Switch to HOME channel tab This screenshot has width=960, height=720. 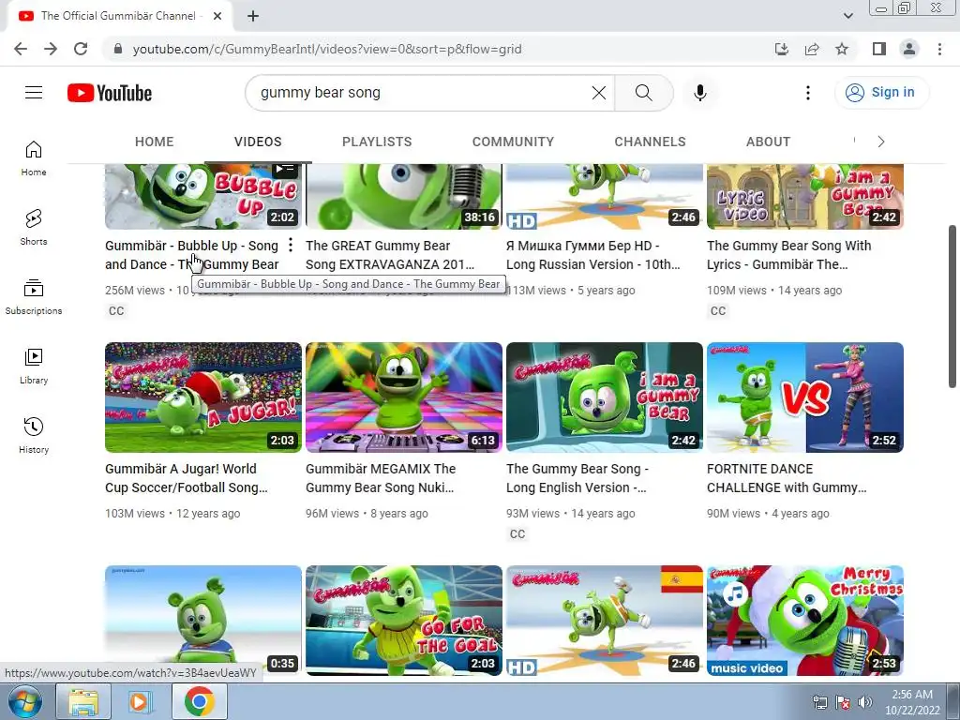pos(155,142)
